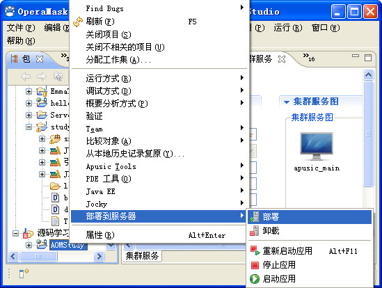Click the editor vertical scrollbar up arrow
Image resolution: width=382 pixels, height=288 pixels.
368,74
